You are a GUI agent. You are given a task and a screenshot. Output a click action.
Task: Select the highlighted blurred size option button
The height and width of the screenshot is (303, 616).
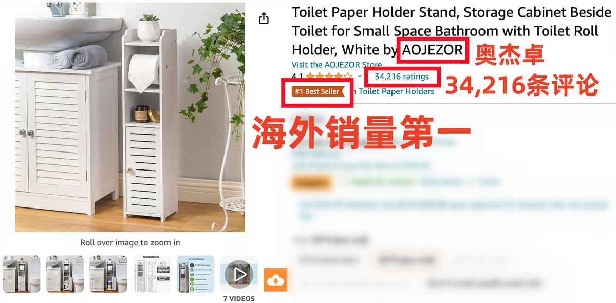point(405,260)
